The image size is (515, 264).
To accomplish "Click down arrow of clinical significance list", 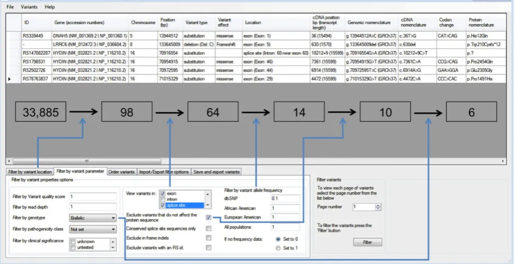I will [114, 248].
